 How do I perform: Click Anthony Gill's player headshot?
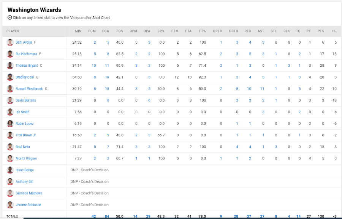10,181
